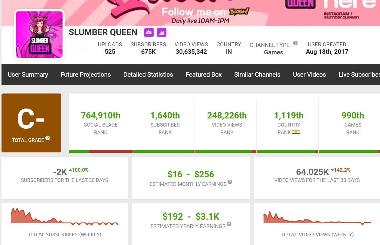Select the Featured Box tab
The height and width of the screenshot is (245, 380).
[204, 75]
